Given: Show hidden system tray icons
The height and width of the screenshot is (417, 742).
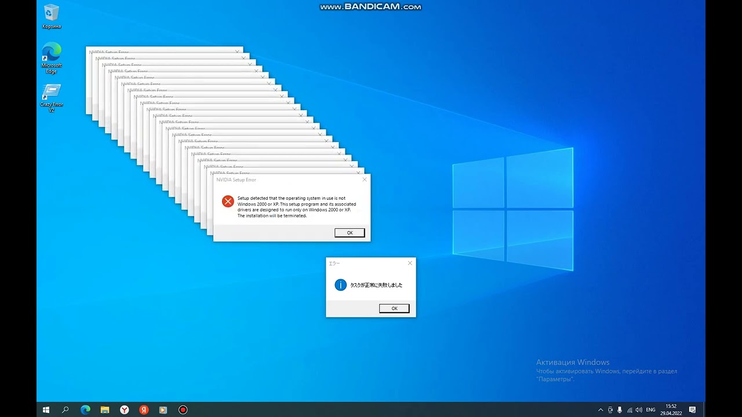Looking at the screenshot, I should pos(601,410).
